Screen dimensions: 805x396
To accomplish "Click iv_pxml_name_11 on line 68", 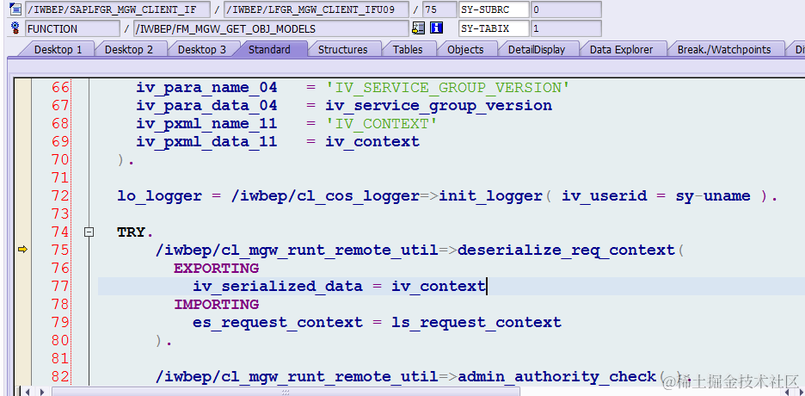I will coord(206,124).
